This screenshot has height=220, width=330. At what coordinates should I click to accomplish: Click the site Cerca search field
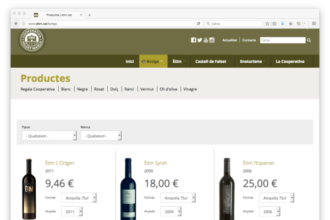282,40
